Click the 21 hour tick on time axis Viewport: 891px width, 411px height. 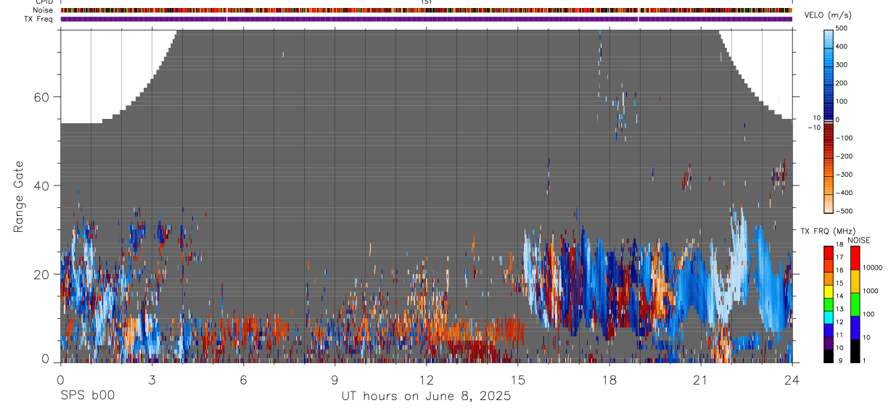point(701,380)
